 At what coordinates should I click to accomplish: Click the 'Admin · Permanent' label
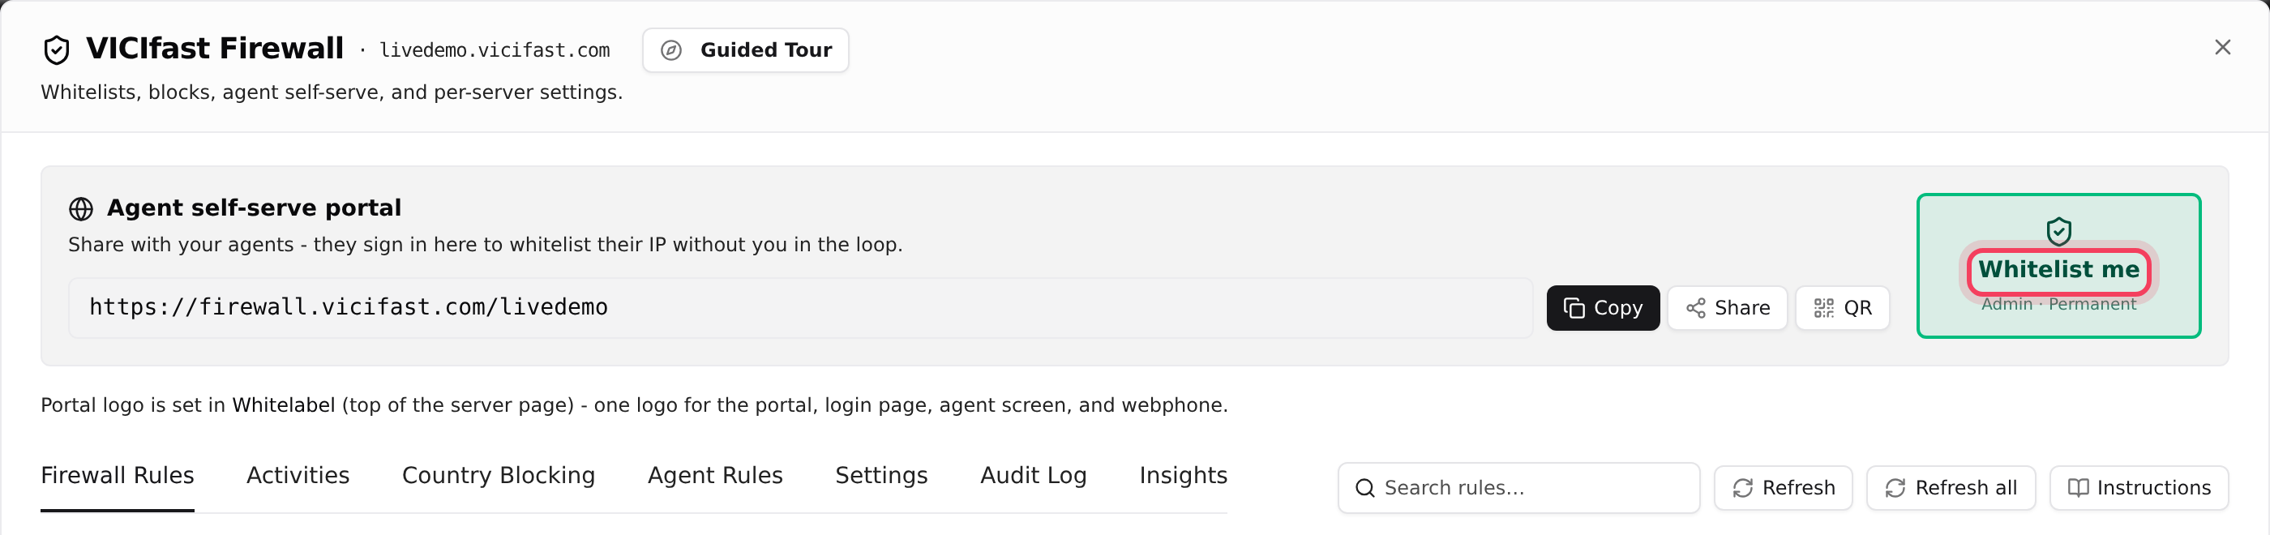tap(2058, 304)
